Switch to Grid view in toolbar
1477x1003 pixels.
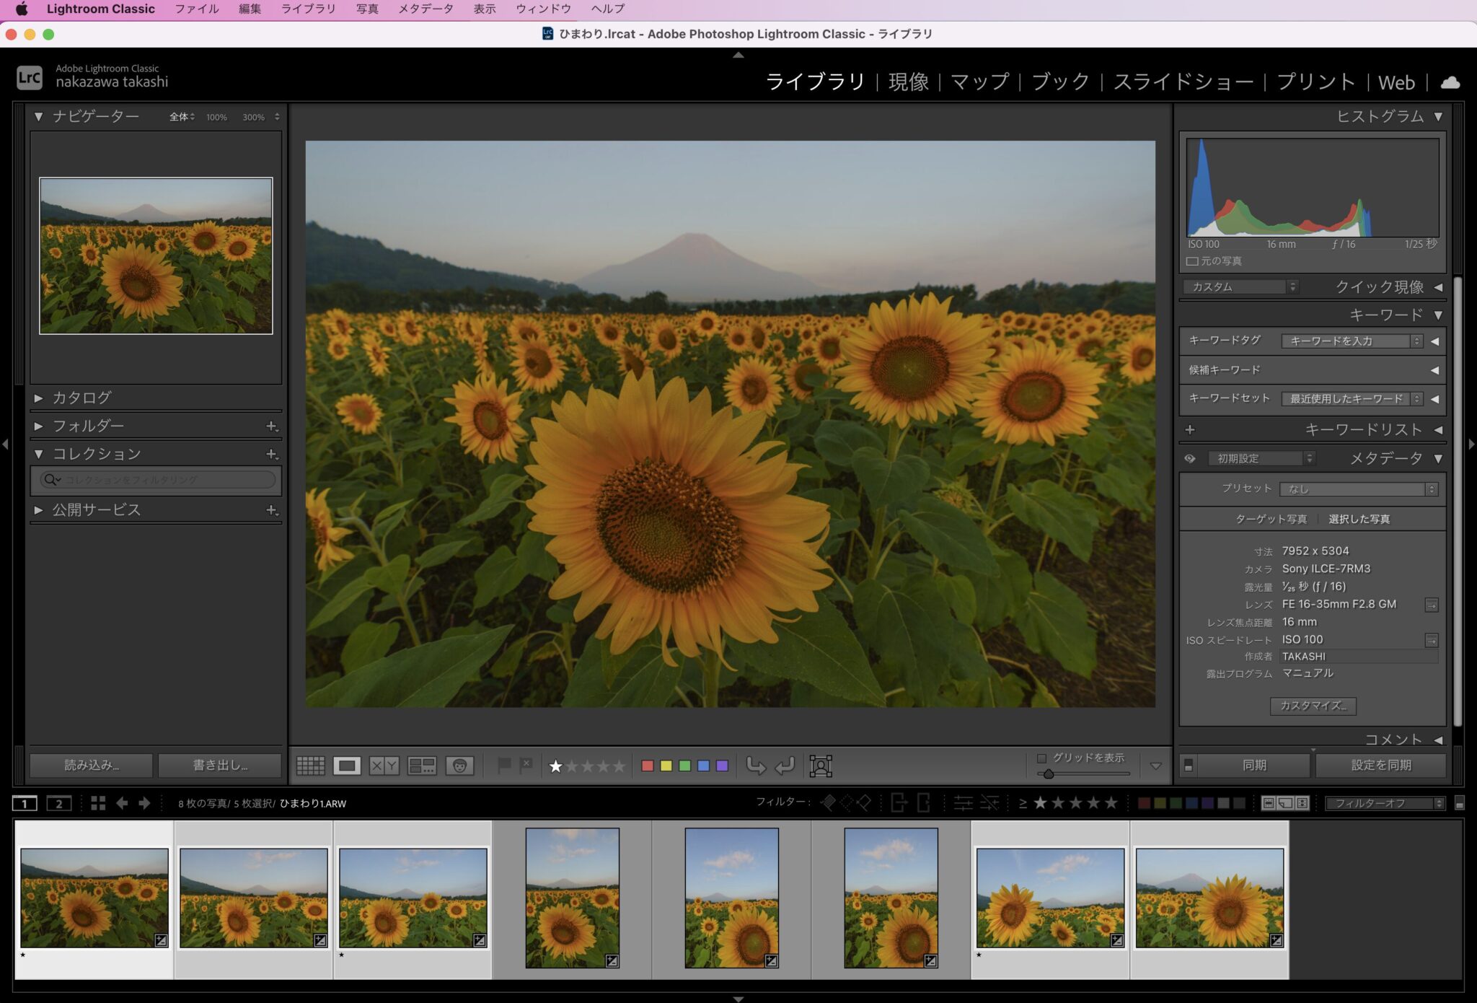coord(310,766)
